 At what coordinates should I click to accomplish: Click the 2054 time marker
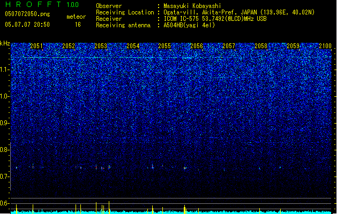pos(133,46)
